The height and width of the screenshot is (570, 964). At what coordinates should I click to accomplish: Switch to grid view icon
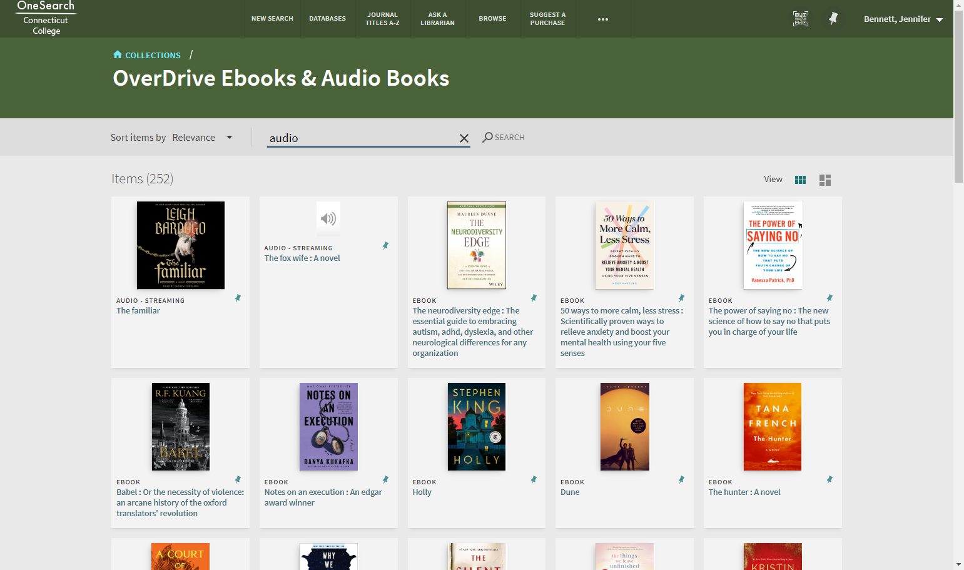pyautogui.click(x=800, y=180)
